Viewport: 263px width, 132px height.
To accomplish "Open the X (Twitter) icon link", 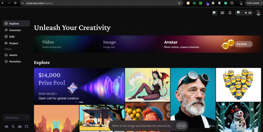I will coord(13,127).
